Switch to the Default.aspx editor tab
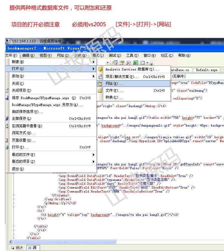Image resolution: width=224 pixels, height=251 pixels. click(x=207, y=70)
